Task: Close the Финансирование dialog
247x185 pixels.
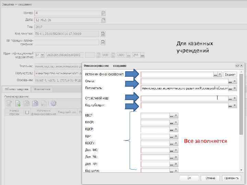Action: coord(241,65)
